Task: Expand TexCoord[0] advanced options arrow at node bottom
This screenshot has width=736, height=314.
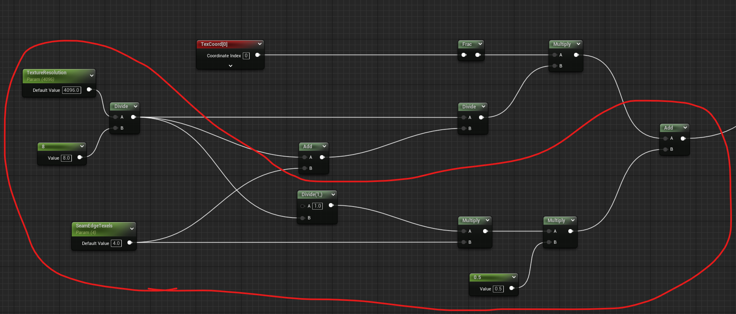Action: [x=231, y=66]
